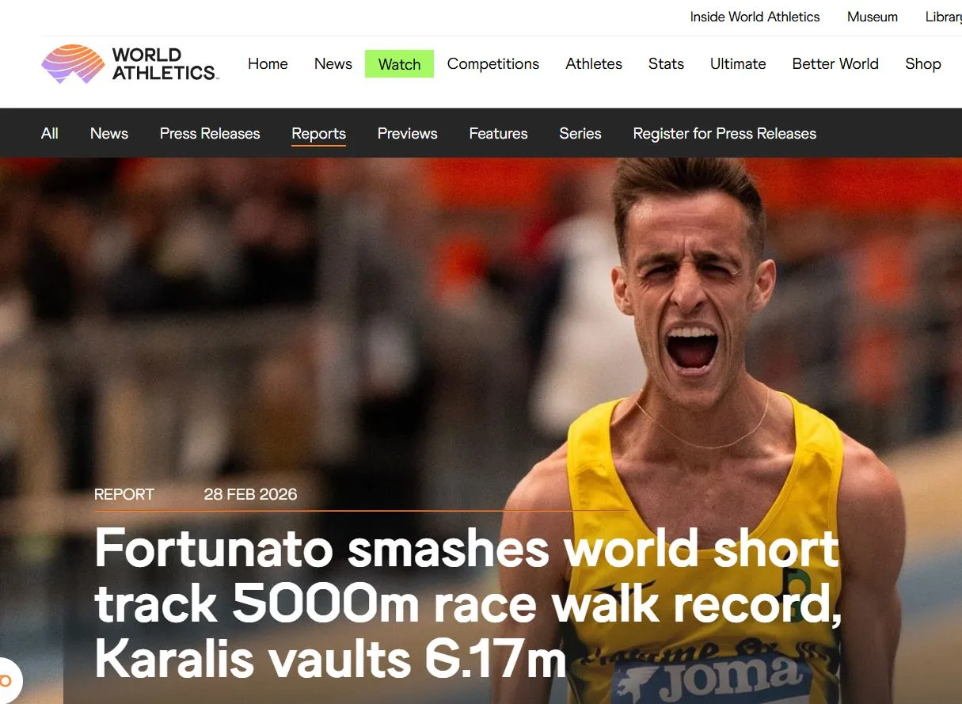Select the Reports tab
This screenshot has width=962, height=704.
pyautogui.click(x=318, y=134)
